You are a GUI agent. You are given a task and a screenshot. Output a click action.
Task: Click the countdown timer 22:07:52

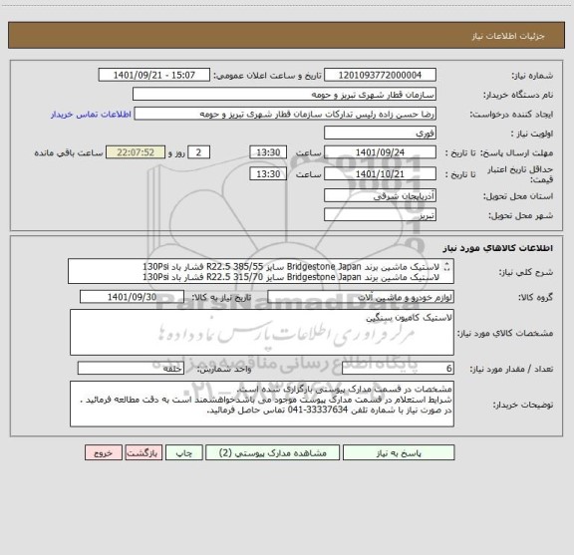coord(136,152)
